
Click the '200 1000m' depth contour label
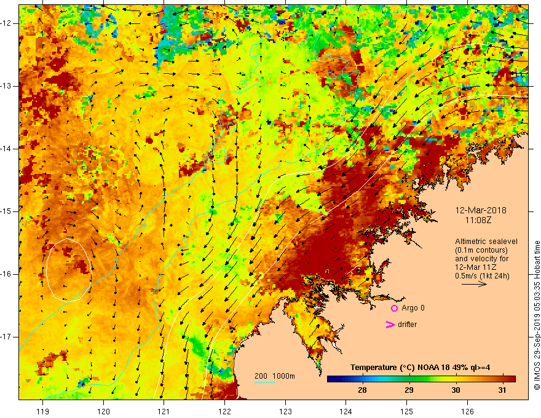coord(275,376)
